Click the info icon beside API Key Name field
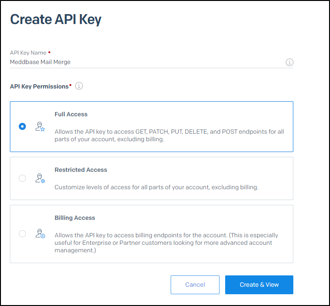Viewport: 330px width, 306px height. tap(290, 62)
